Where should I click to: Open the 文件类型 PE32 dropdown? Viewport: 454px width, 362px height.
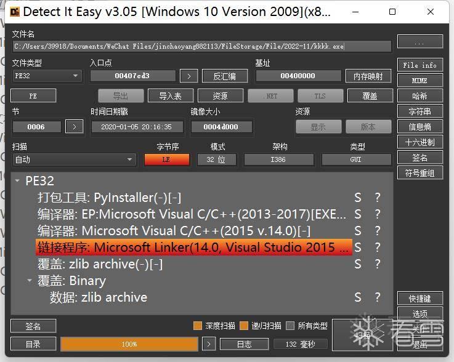[47, 76]
